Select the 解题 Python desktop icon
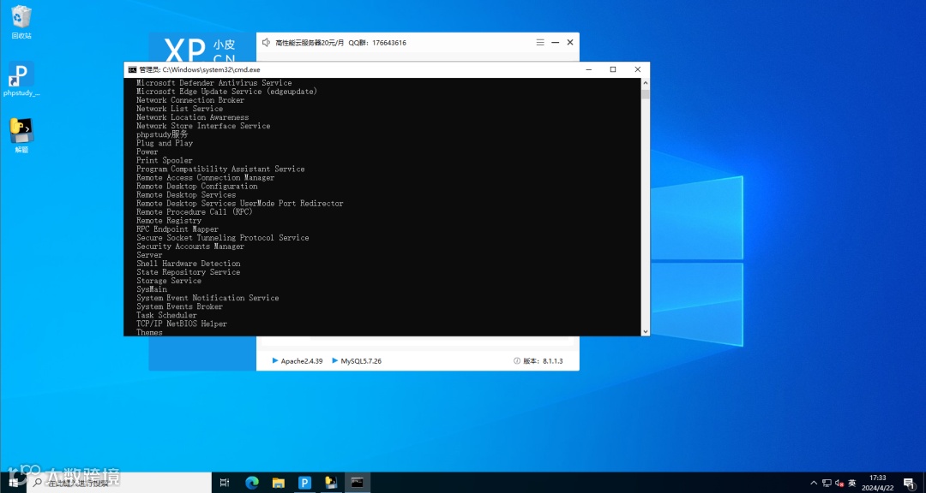Screen dimensions: 926x493 click(x=21, y=135)
